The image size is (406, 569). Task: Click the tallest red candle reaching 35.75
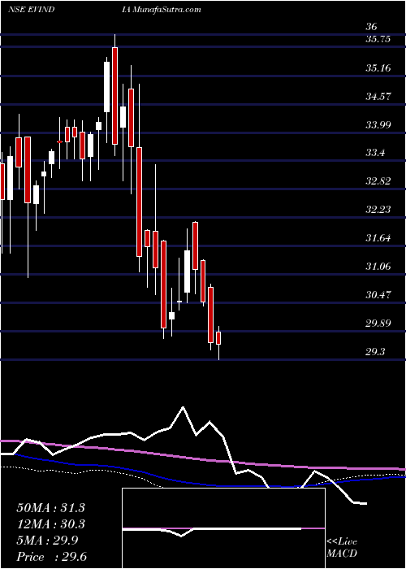pos(115,96)
